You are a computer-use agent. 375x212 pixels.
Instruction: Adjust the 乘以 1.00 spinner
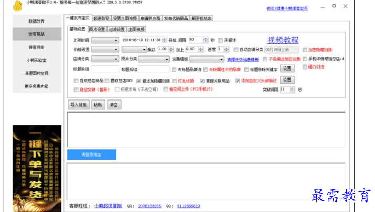point(171,49)
